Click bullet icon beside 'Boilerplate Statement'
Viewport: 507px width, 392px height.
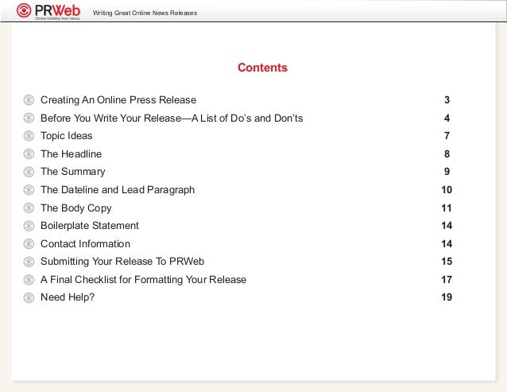tap(29, 226)
